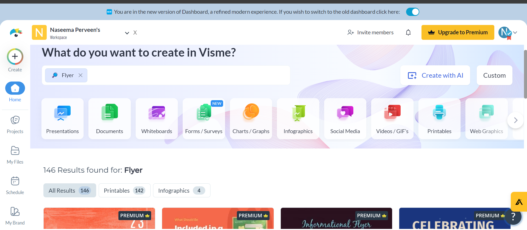Select the Web Graphics category
Image resolution: width=527 pixels, height=230 pixels.
(x=487, y=119)
